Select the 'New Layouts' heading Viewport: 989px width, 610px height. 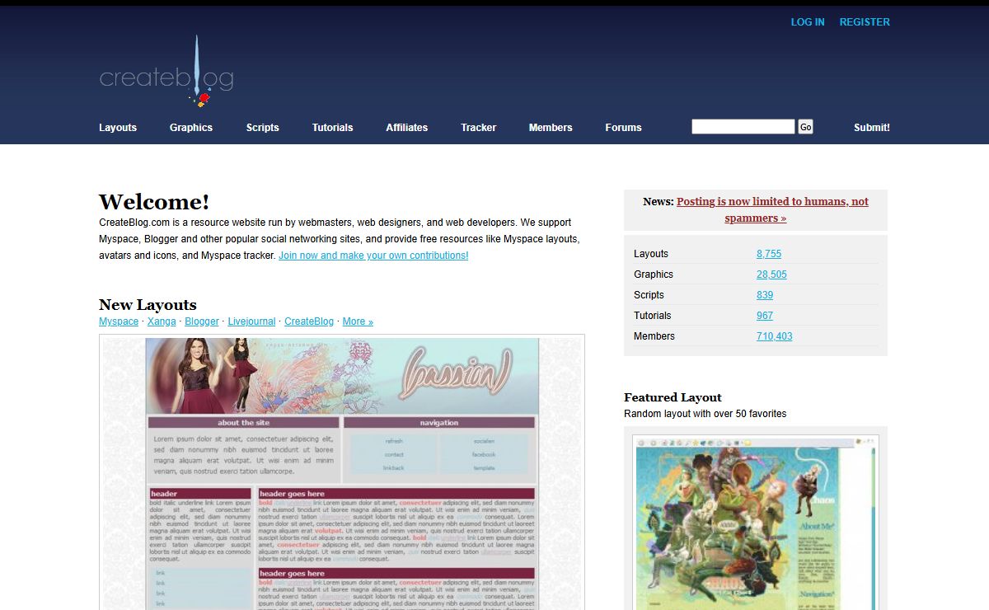(148, 305)
